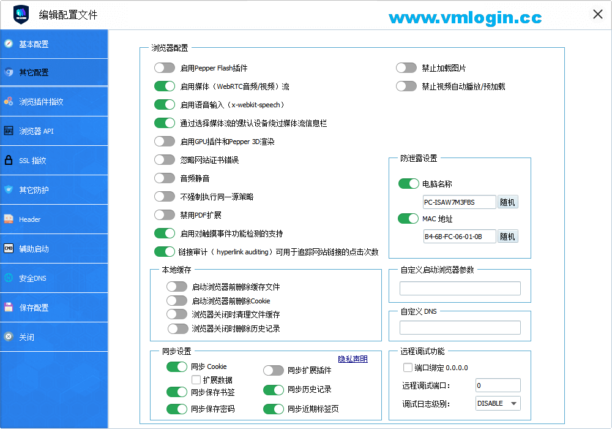The height and width of the screenshot is (429, 612).
Task: Enable Pepper Flash plugin toggle
Action: (x=164, y=68)
